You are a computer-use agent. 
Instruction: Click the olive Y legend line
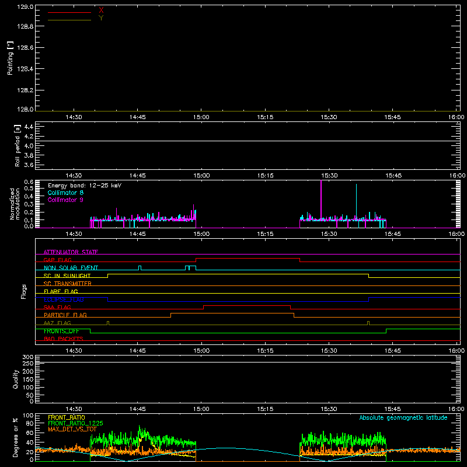click(69, 20)
